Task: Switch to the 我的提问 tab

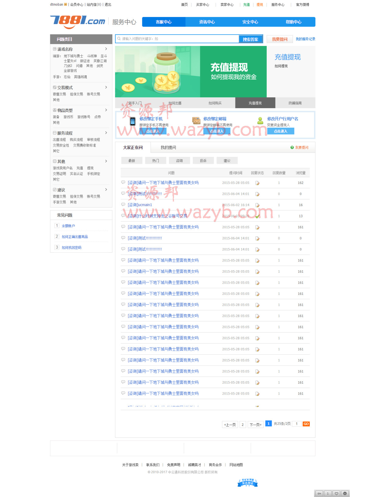Action: click(168, 147)
